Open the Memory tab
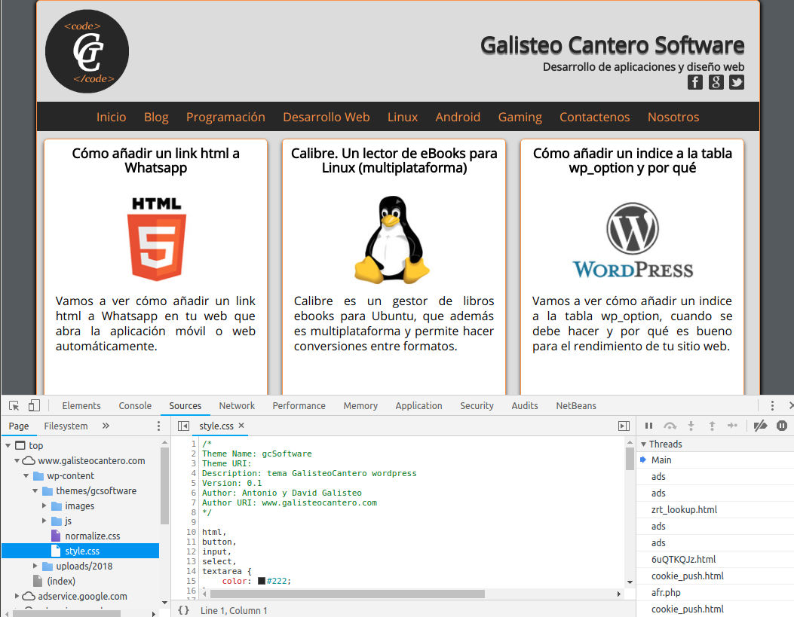 360,405
